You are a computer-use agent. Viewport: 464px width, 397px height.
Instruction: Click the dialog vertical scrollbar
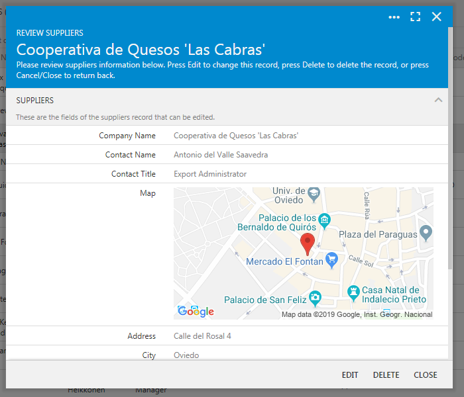click(x=450, y=148)
